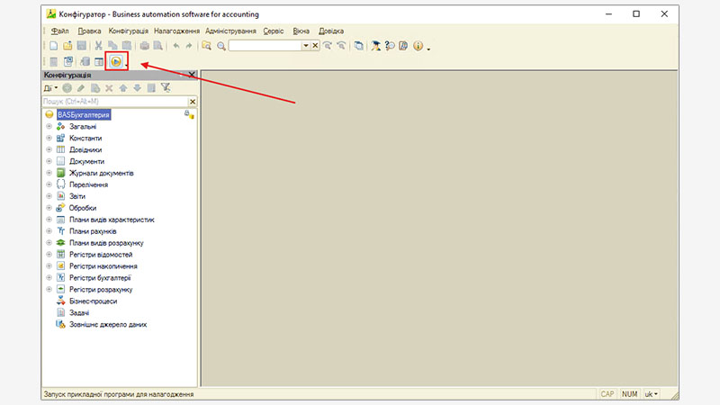720x405 pixels.
Task: Select the BASБухгалтерия root node
Action: coord(83,115)
